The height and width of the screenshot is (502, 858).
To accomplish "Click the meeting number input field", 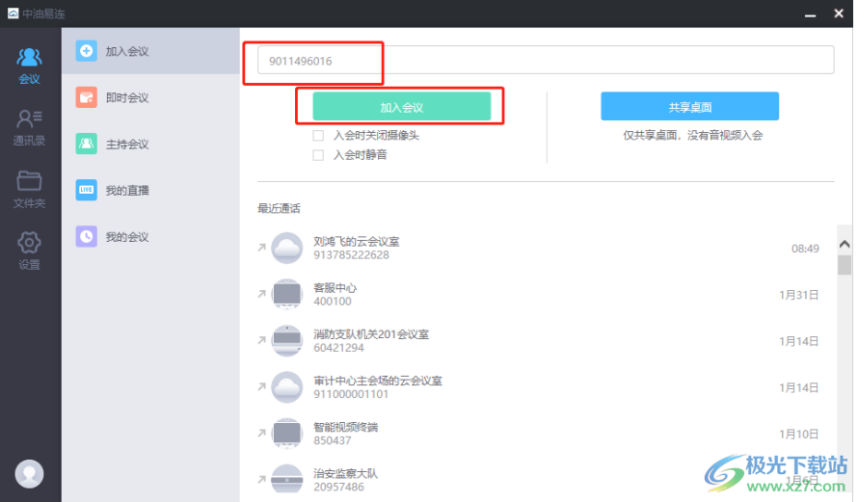I will pos(546,60).
